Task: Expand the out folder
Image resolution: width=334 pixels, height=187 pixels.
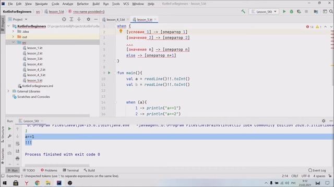Action: click(13, 37)
